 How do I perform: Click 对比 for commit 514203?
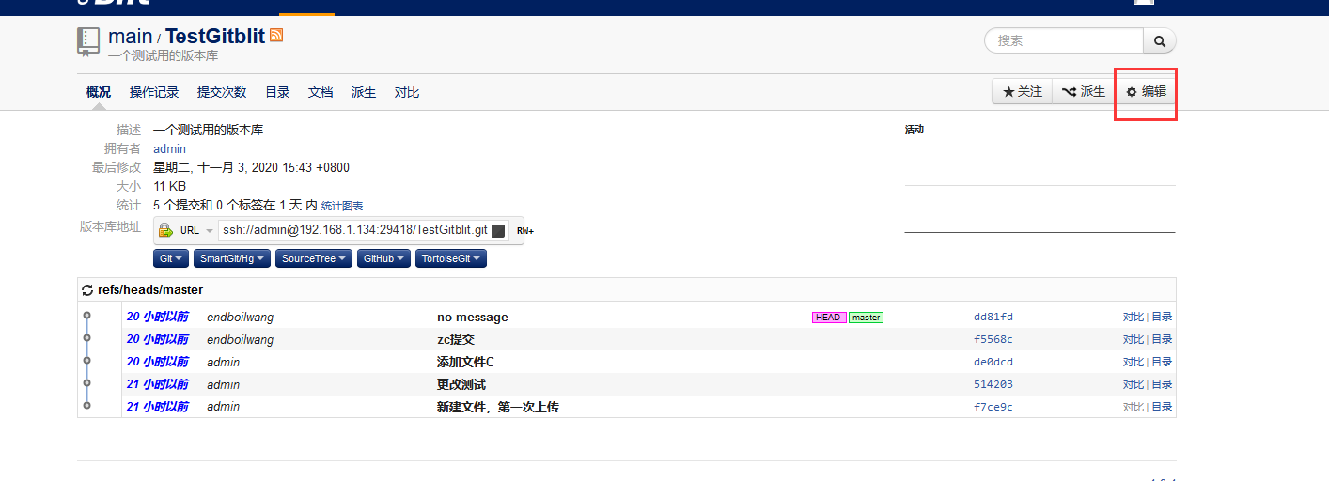point(1133,384)
